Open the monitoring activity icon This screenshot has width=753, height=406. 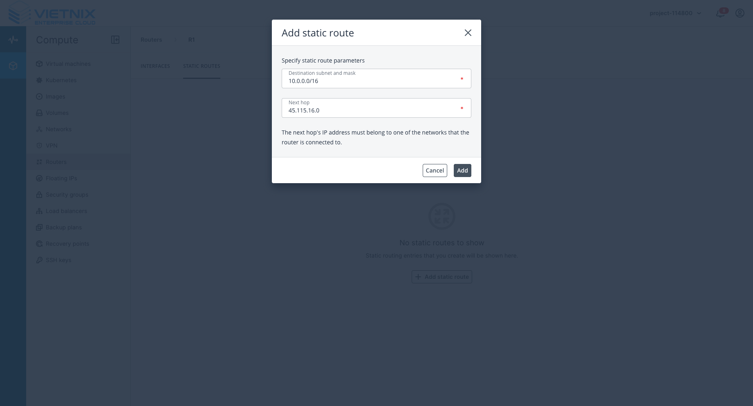(x=13, y=40)
